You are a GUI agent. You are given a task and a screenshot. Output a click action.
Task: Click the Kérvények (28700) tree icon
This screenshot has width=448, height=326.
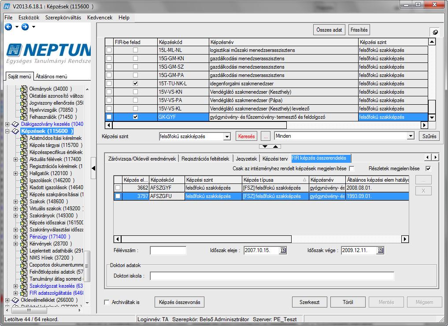(24, 244)
